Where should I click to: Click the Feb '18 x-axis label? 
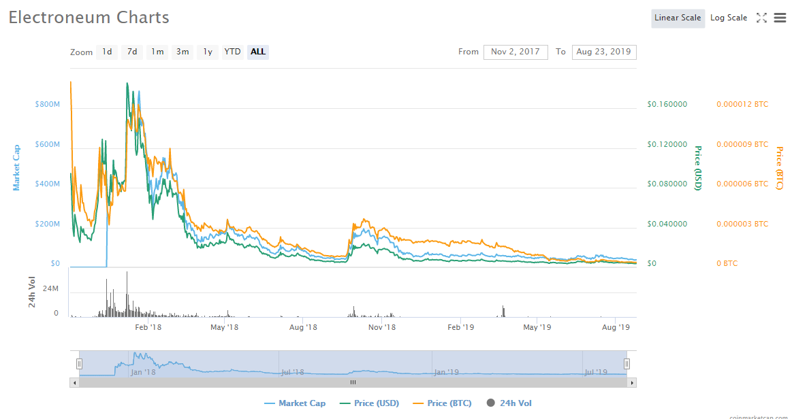pos(148,327)
